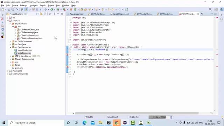The image size is (224, 126).
Task: Switch to the App.properties tab
Action: [76, 14]
